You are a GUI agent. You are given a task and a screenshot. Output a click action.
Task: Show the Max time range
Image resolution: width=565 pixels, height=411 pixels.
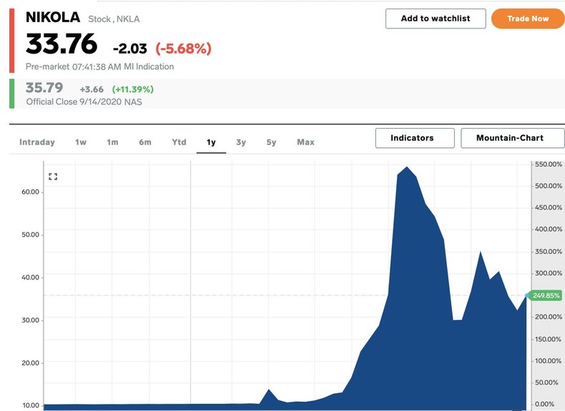tap(305, 142)
